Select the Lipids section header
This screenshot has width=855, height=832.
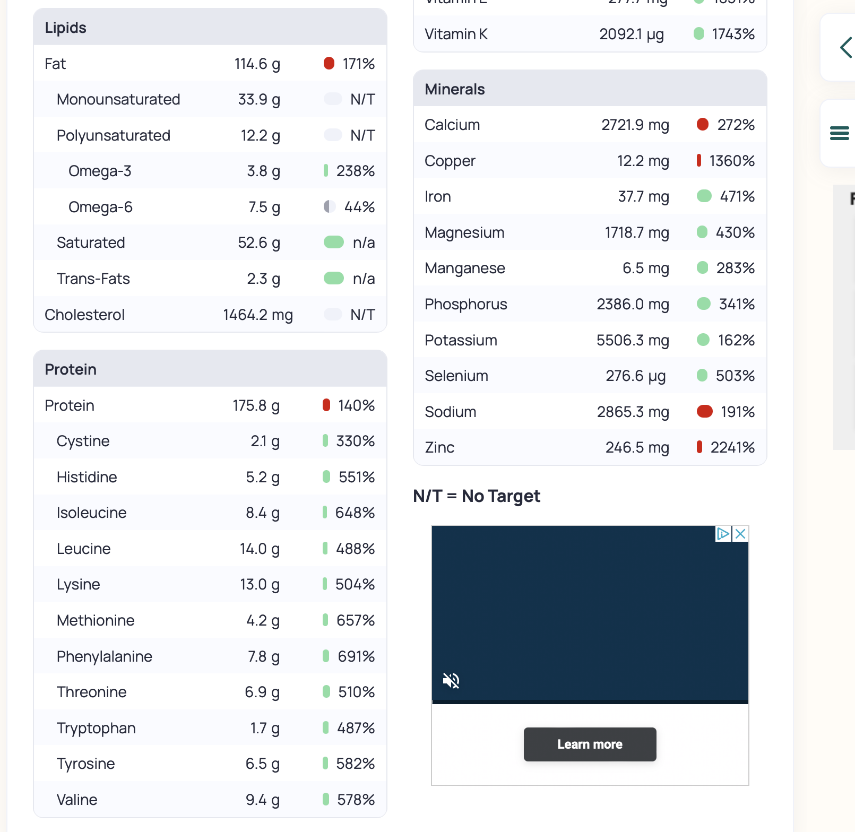click(x=66, y=28)
